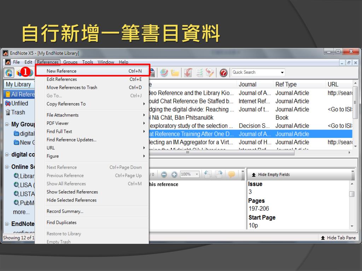The width and height of the screenshot is (362, 271).
Task: Click the New G group folder icon
Action: click(x=16, y=143)
